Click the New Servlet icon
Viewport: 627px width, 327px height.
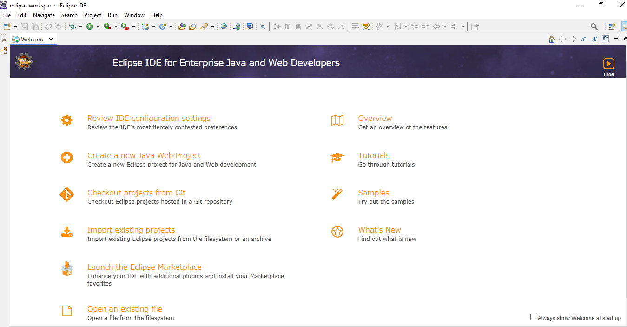click(163, 27)
